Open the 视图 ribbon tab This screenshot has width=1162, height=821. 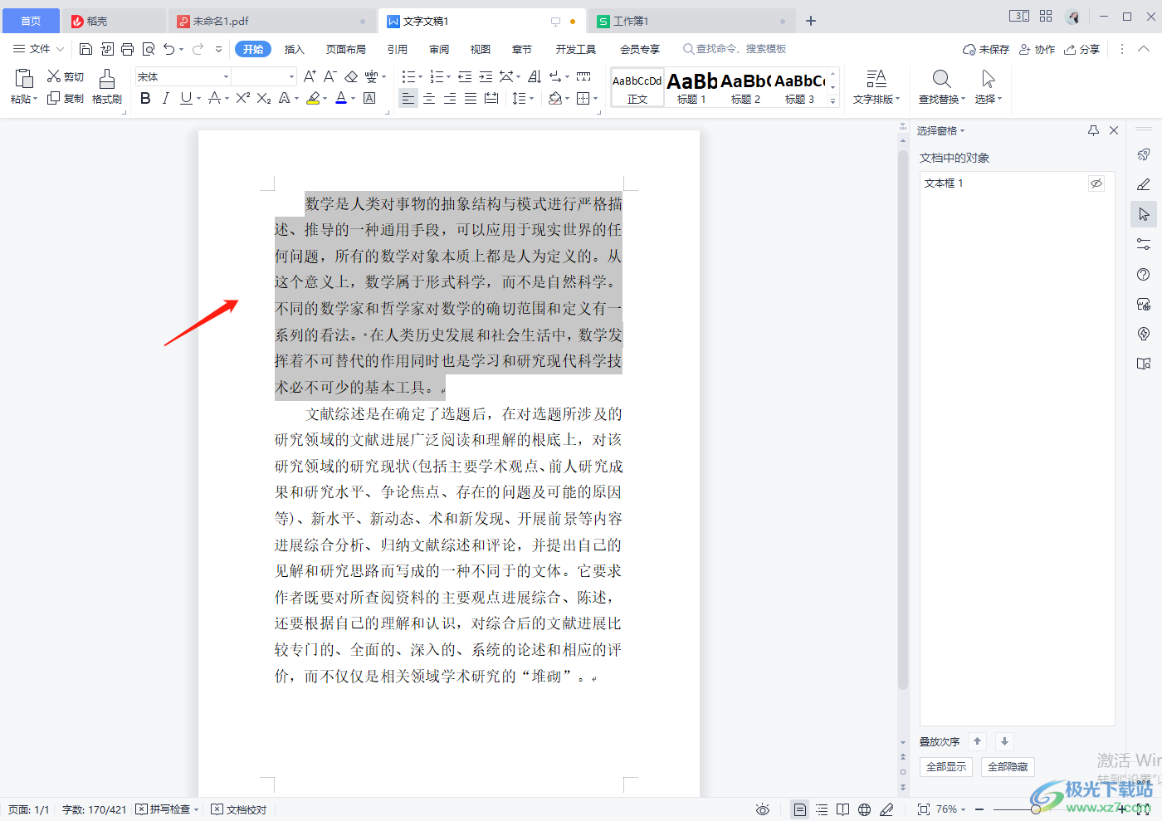[x=481, y=49]
